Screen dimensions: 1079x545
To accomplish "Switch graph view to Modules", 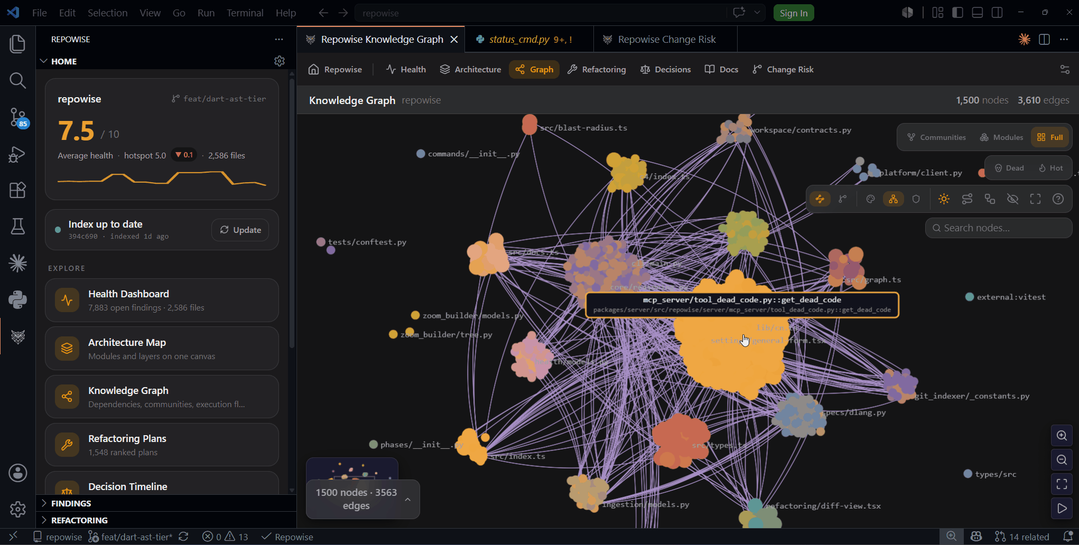I will (1001, 137).
